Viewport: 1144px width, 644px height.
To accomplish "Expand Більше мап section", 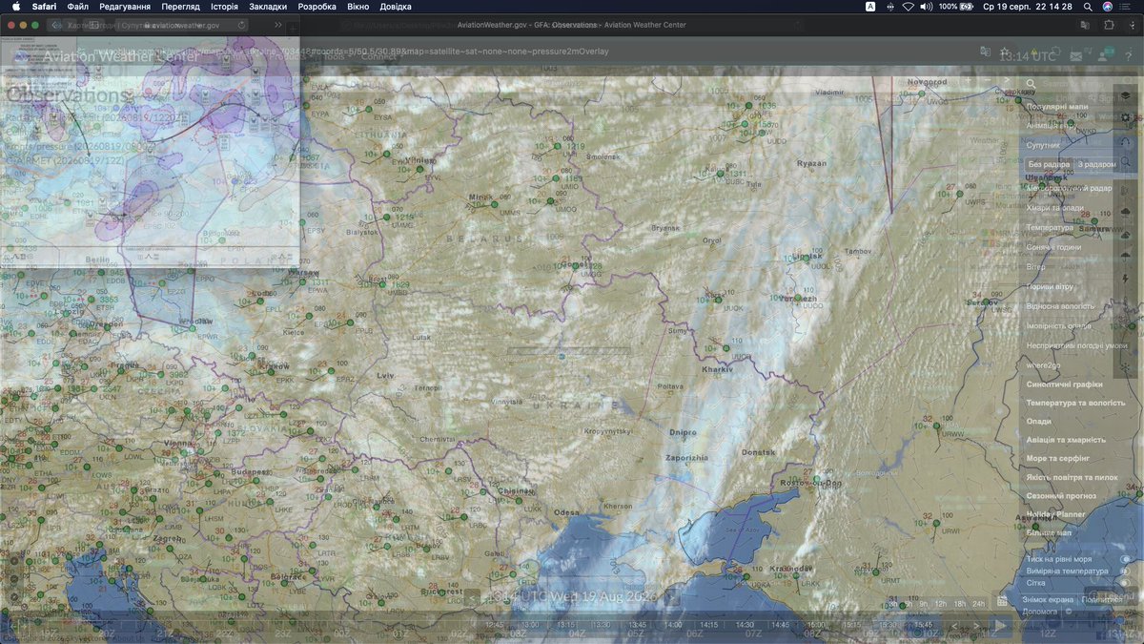I will point(1048,532).
